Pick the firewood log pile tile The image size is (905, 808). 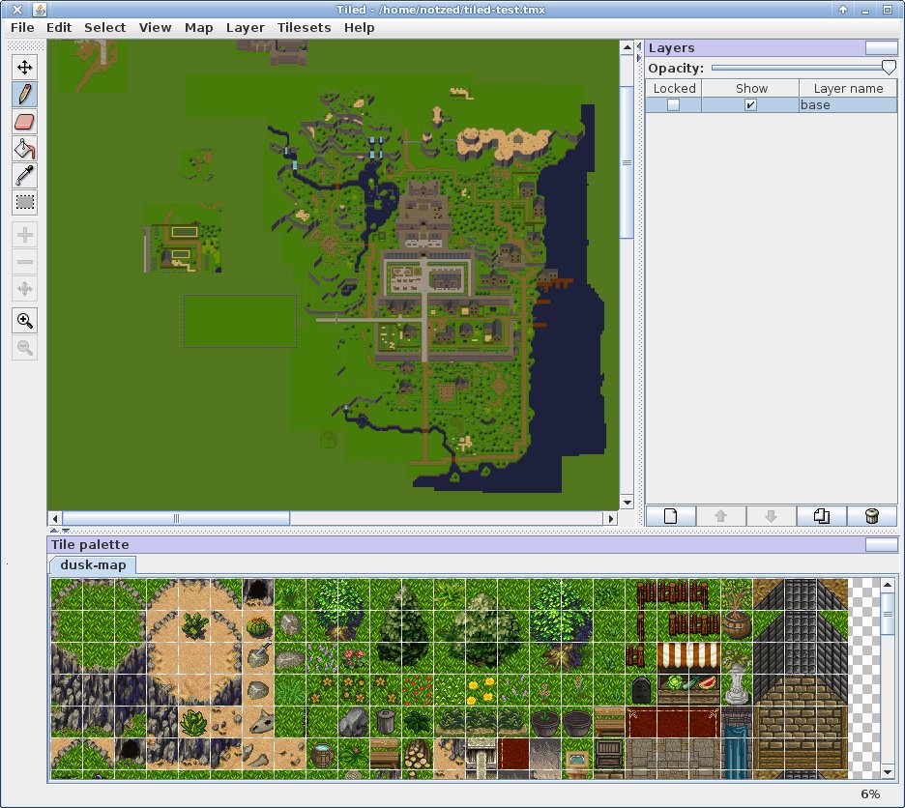click(418, 753)
